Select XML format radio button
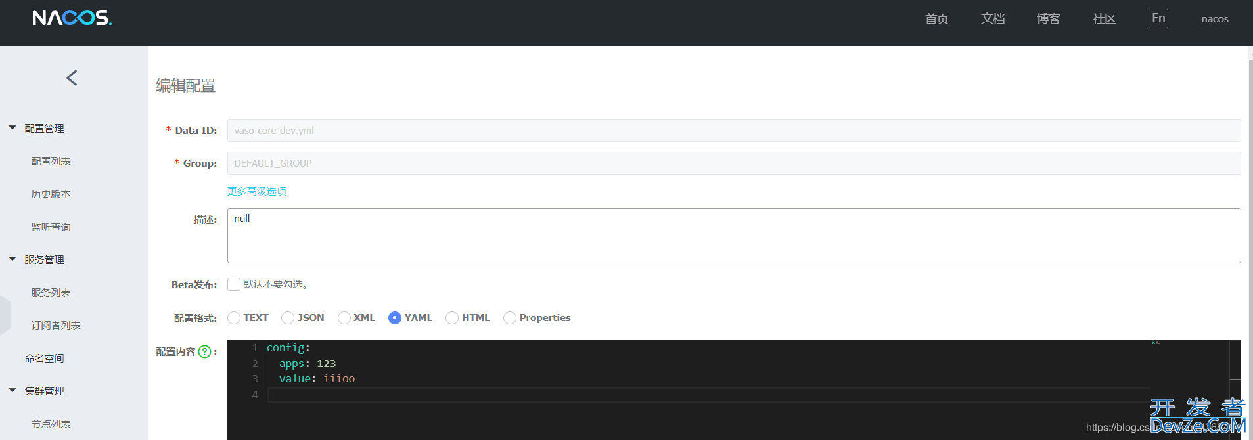 pos(344,318)
